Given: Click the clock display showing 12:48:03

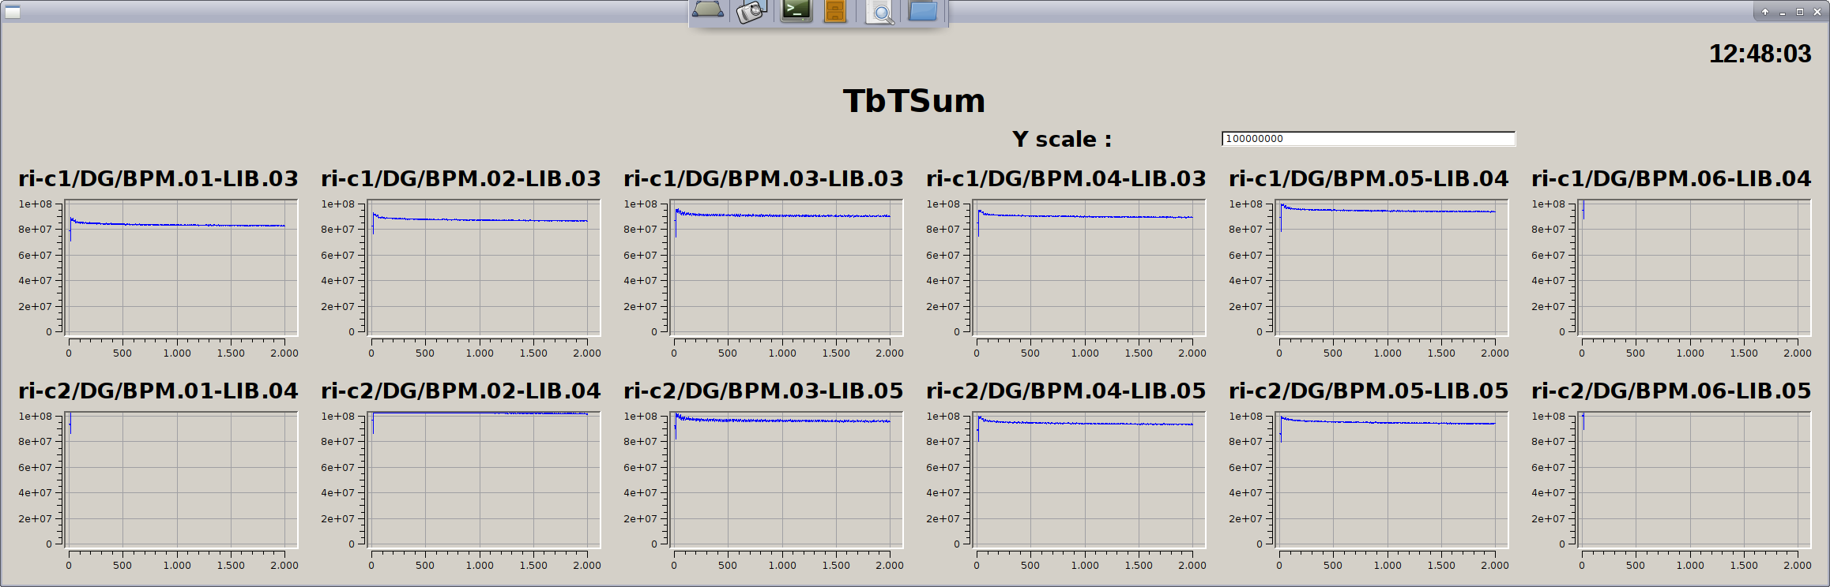Looking at the screenshot, I should 1760,54.
